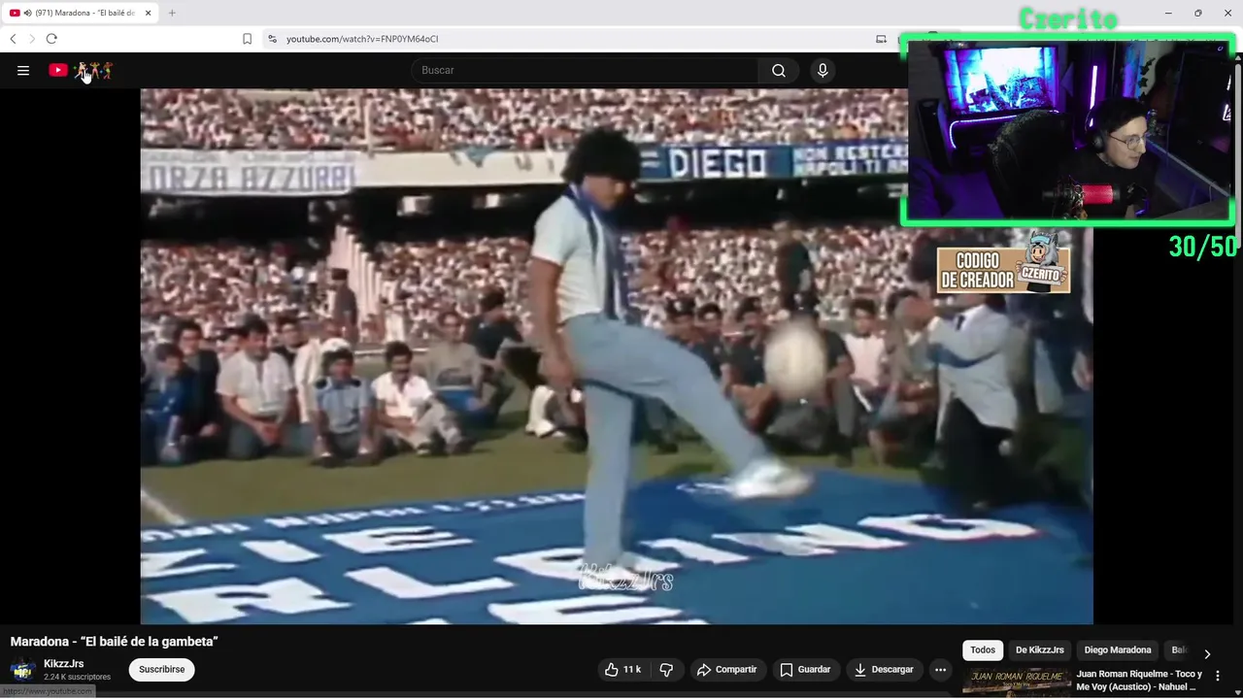Image resolution: width=1243 pixels, height=699 pixels.
Task: Dislike the video with thumbs down
Action: (x=666, y=670)
